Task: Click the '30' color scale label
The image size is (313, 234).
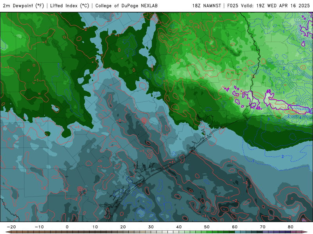Action: (151, 227)
